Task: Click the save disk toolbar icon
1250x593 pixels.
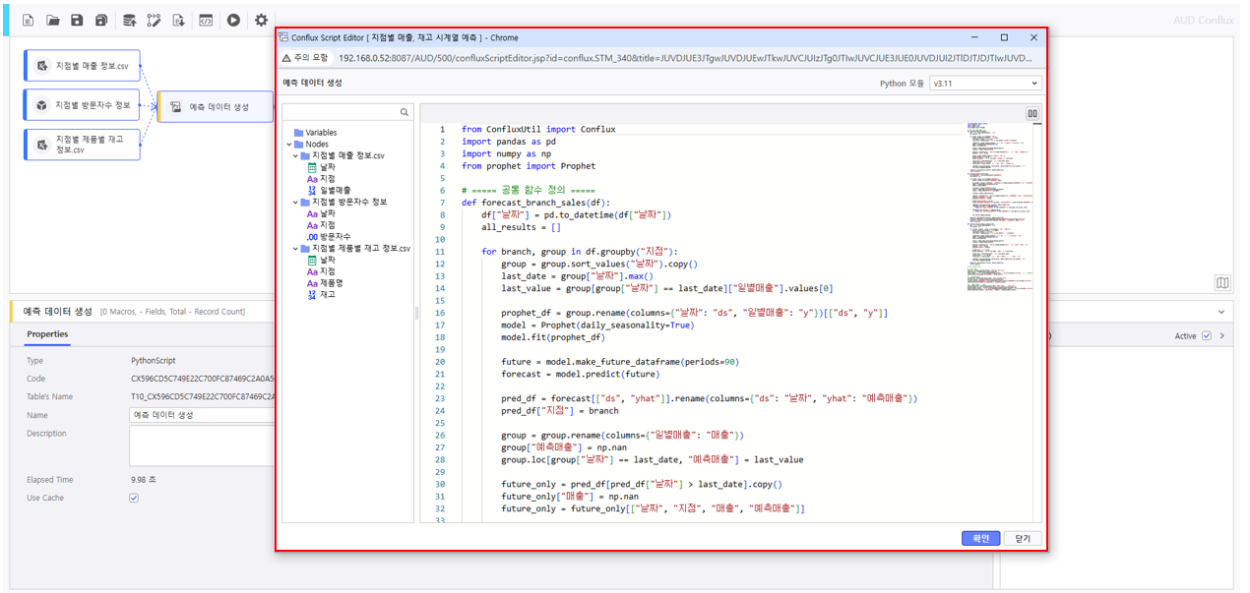Action: tap(77, 20)
